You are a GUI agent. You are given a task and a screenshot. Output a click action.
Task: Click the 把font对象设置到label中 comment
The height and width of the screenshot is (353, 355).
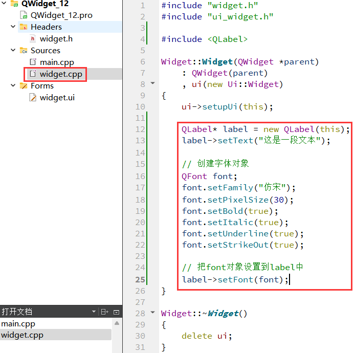242,267
